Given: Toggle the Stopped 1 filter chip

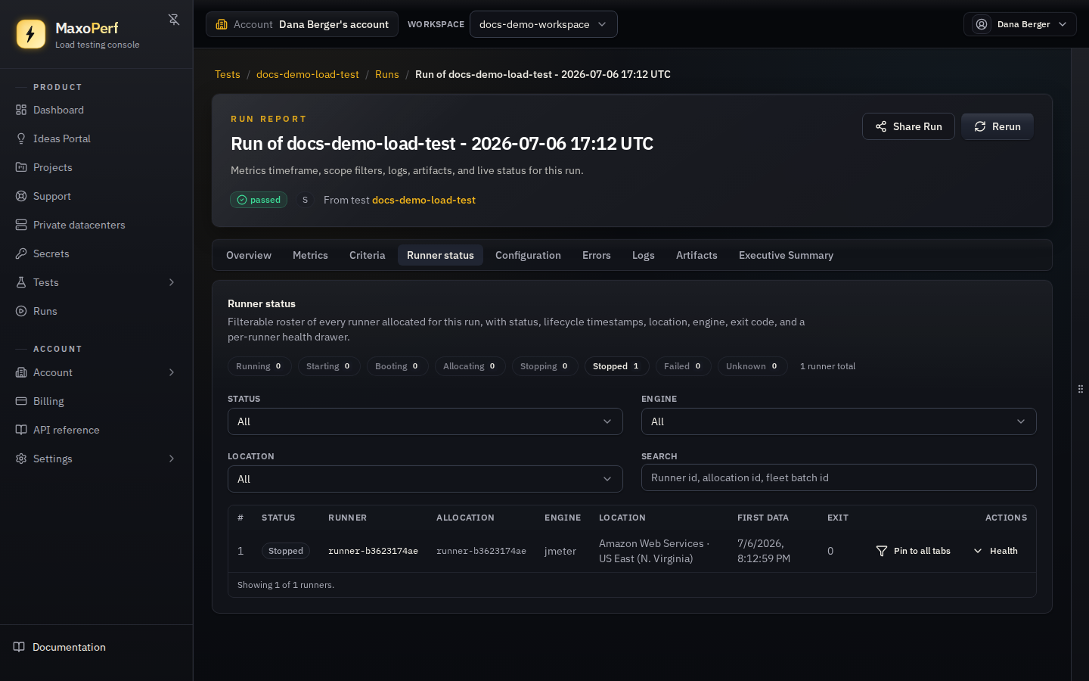Looking at the screenshot, I should point(616,366).
